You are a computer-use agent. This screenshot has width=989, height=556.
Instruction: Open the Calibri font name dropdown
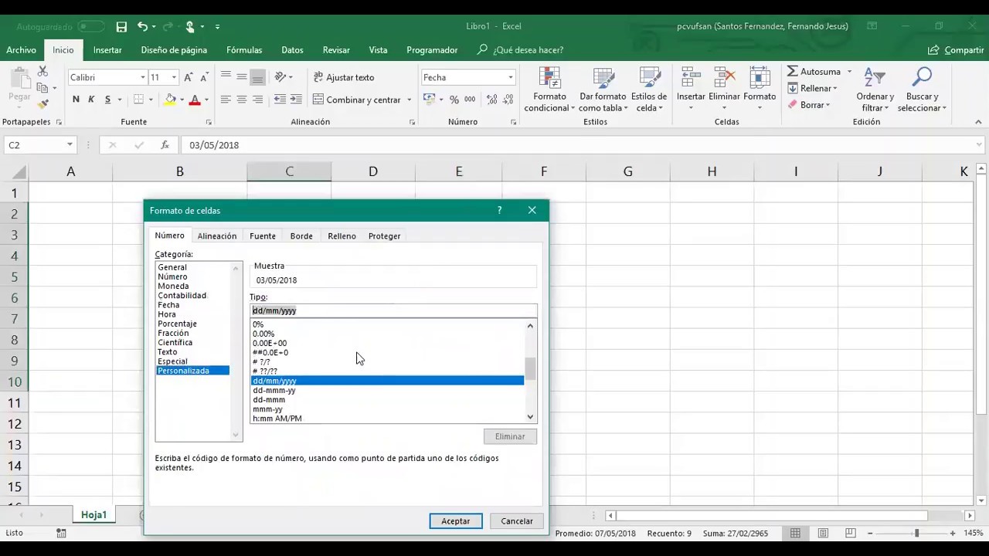click(x=142, y=77)
